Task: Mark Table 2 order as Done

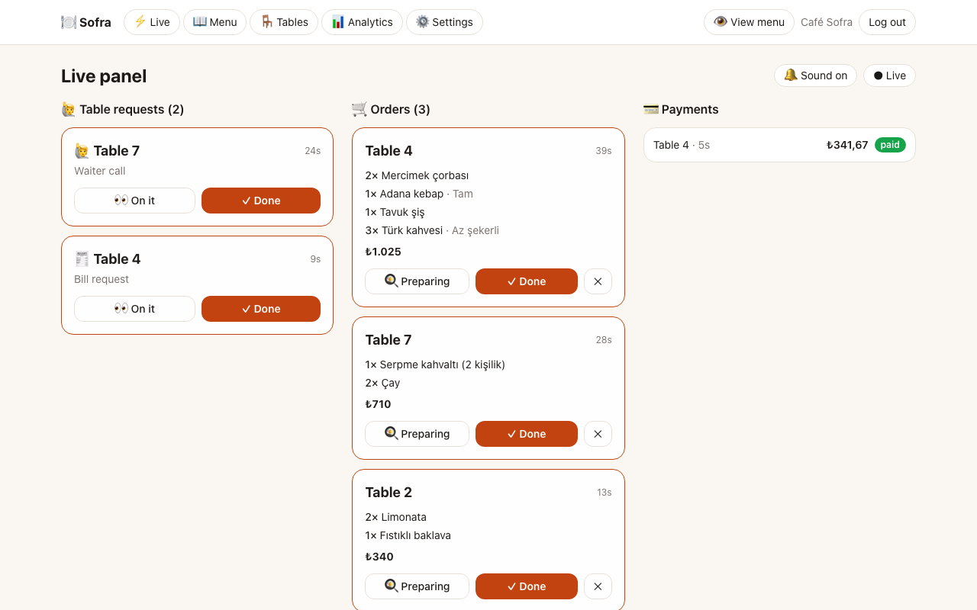Action: (527, 586)
